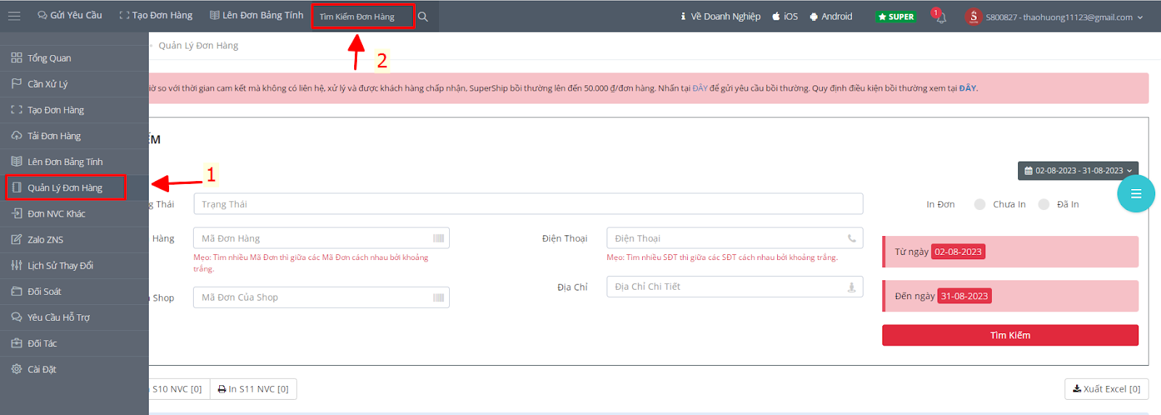Expand the account dropdown next to email

(1140, 17)
